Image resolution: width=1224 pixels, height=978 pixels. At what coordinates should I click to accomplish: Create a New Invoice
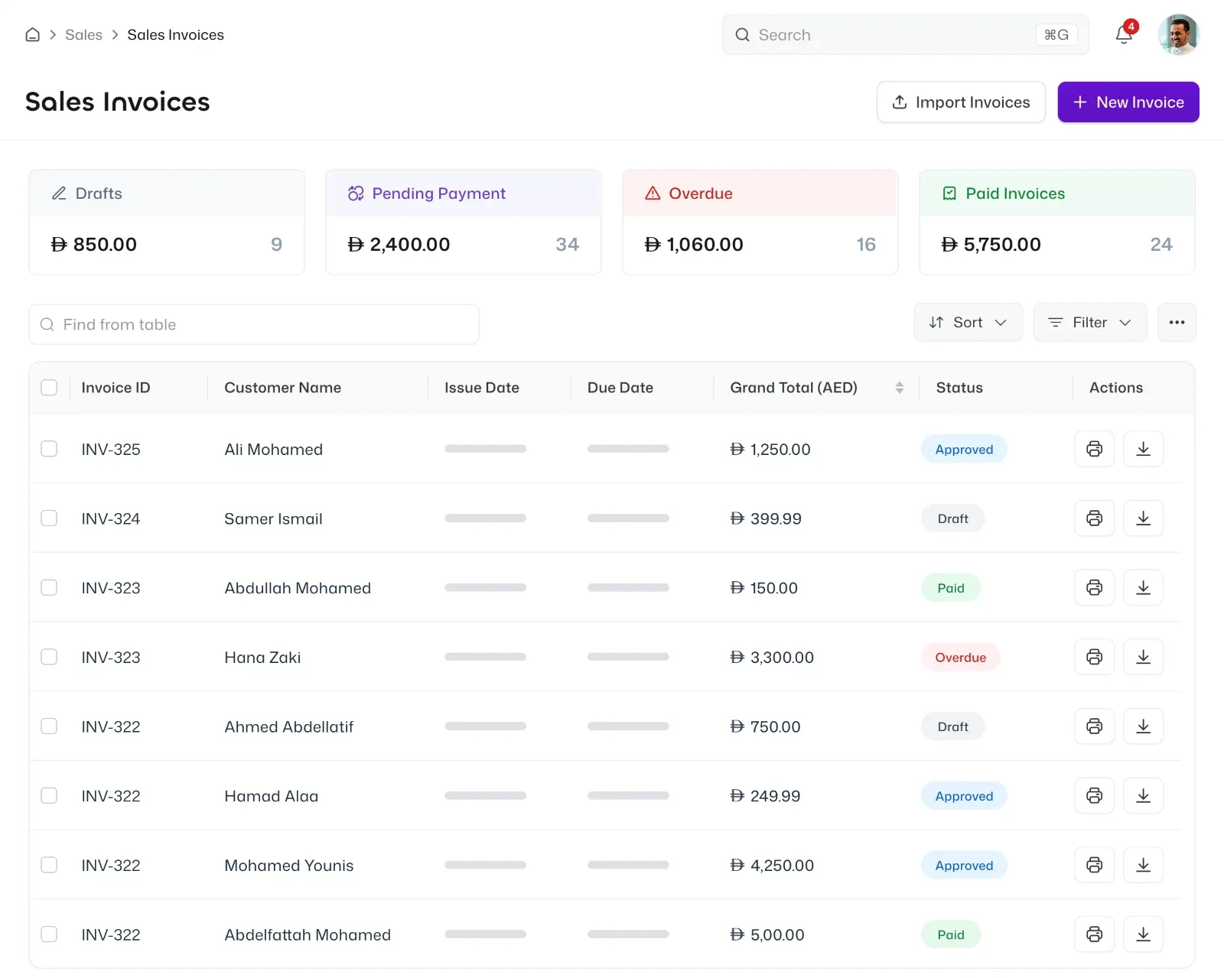(x=1128, y=102)
